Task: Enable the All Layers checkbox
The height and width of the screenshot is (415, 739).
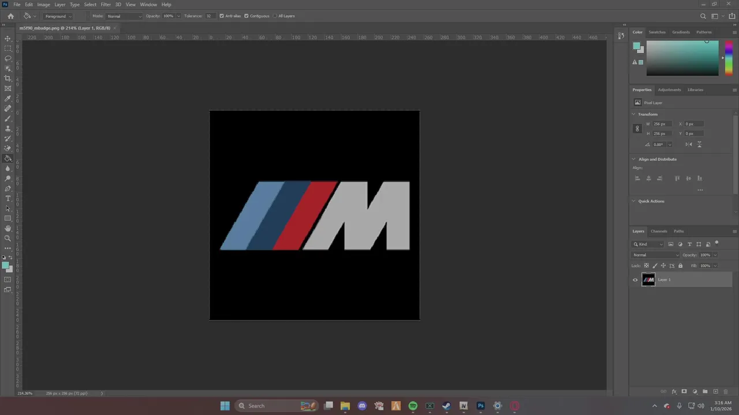Action: [275, 16]
